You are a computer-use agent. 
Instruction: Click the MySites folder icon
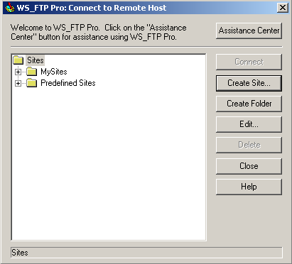32,72
